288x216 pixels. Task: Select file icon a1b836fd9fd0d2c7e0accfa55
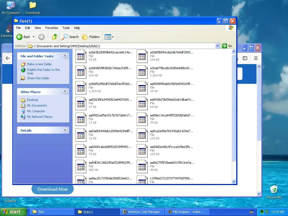81,72
